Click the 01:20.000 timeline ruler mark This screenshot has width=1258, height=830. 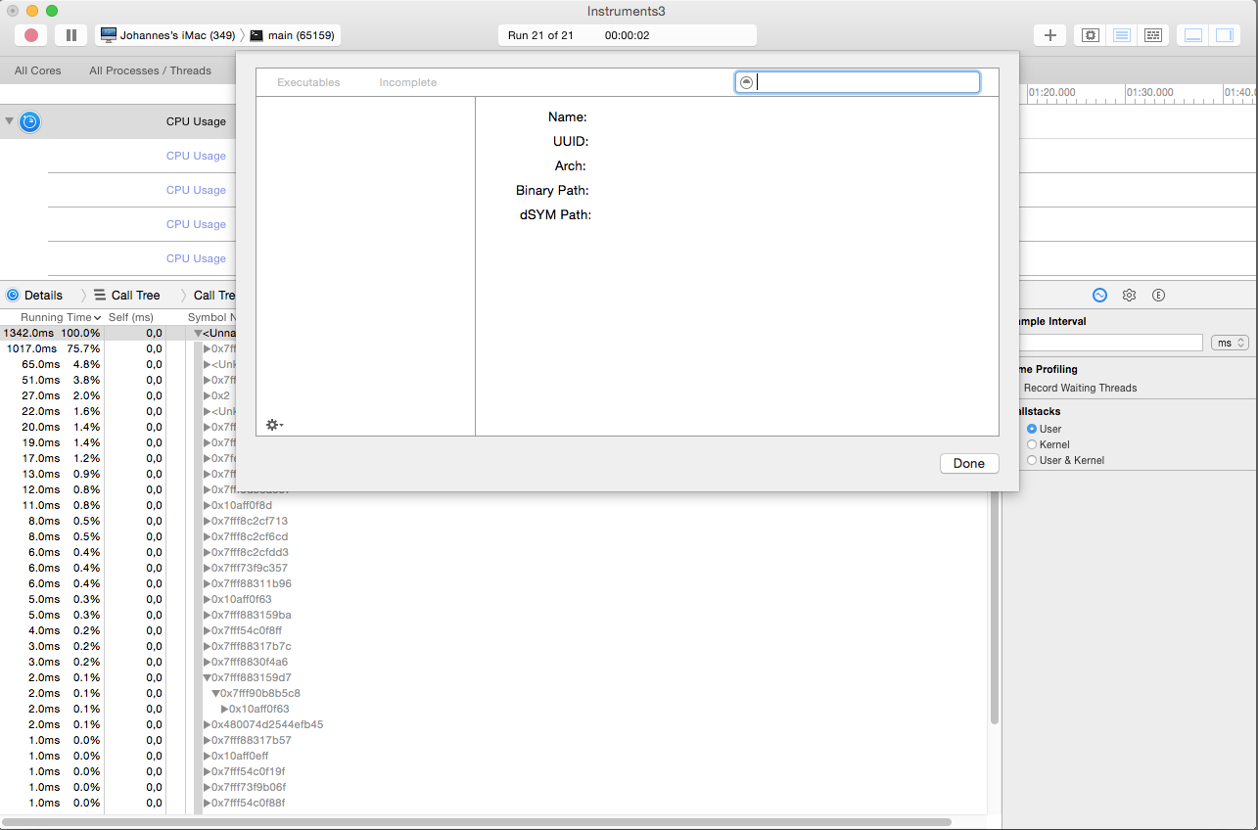pos(1052,92)
